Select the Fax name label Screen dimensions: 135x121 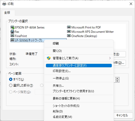(17, 32)
